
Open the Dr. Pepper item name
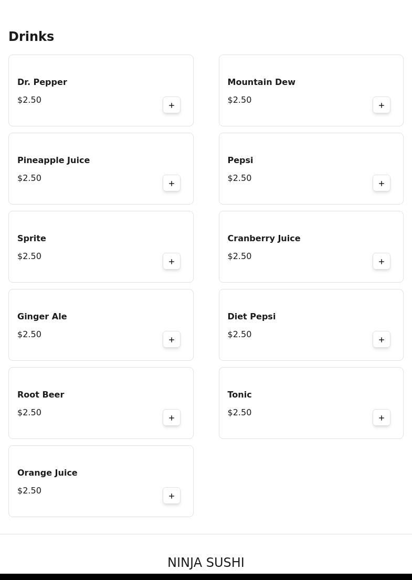pyautogui.click(x=42, y=82)
